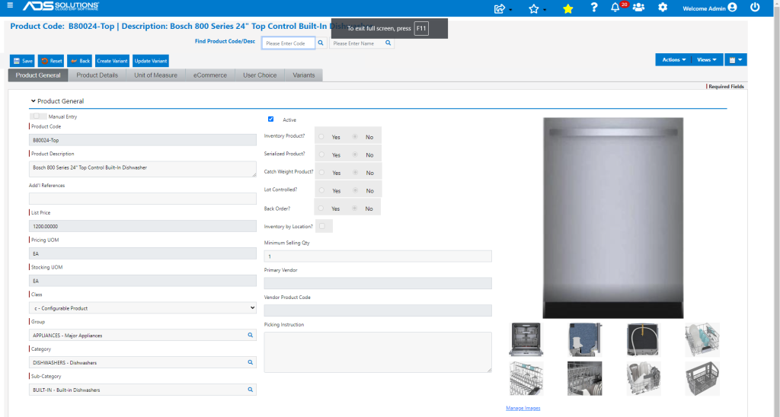The width and height of the screenshot is (780, 417).
Task: Open the User Choice tab
Action: [x=260, y=75]
